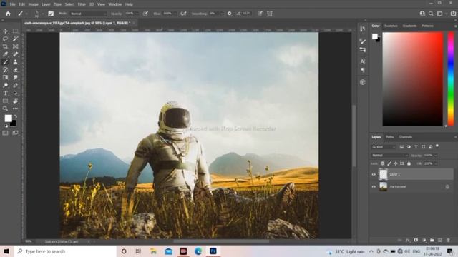Select the Rectangular Marquee tool
This screenshot has height=257, width=458.
(x=16, y=31)
